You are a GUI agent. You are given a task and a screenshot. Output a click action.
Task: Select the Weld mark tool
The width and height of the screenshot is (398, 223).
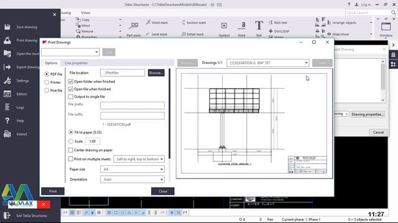click(x=157, y=22)
